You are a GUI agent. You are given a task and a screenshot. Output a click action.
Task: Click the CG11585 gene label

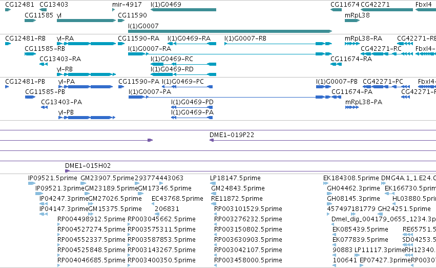tap(38, 15)
